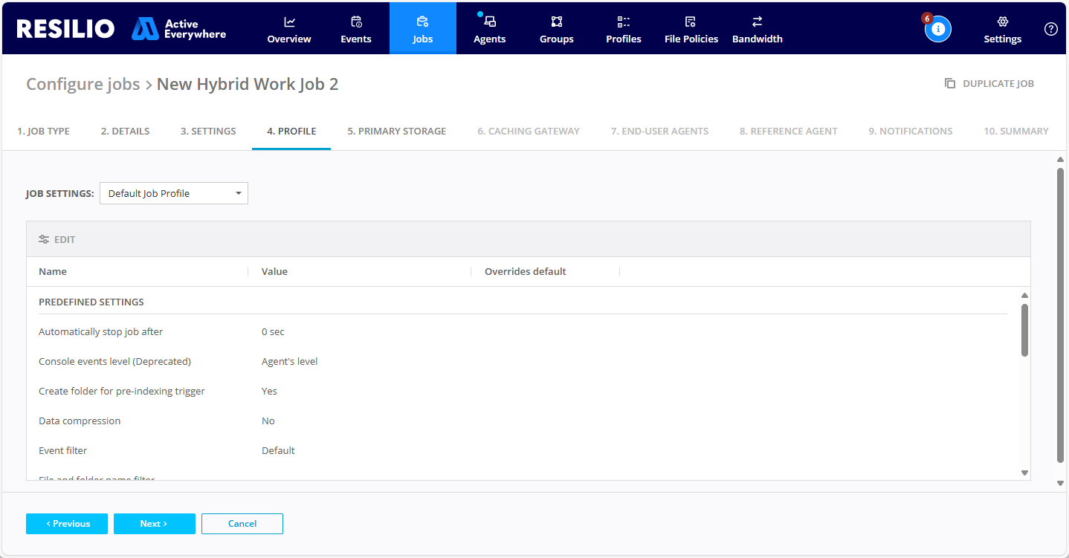Click the settings table scroll down arrow

pos(1024,473)
